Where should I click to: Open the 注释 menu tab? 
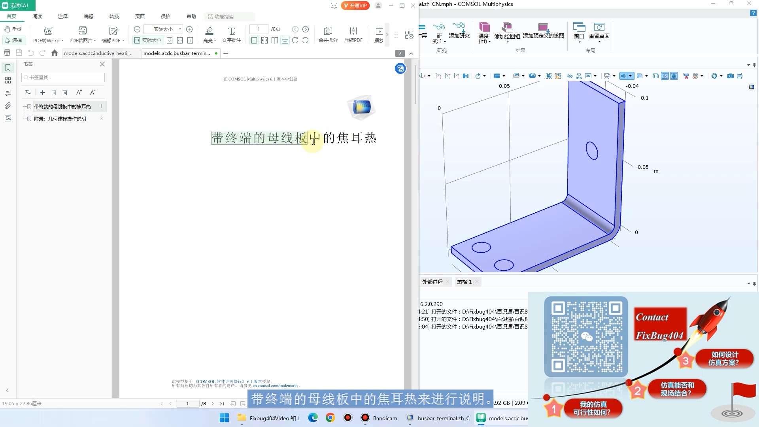[x=63, y=17]
